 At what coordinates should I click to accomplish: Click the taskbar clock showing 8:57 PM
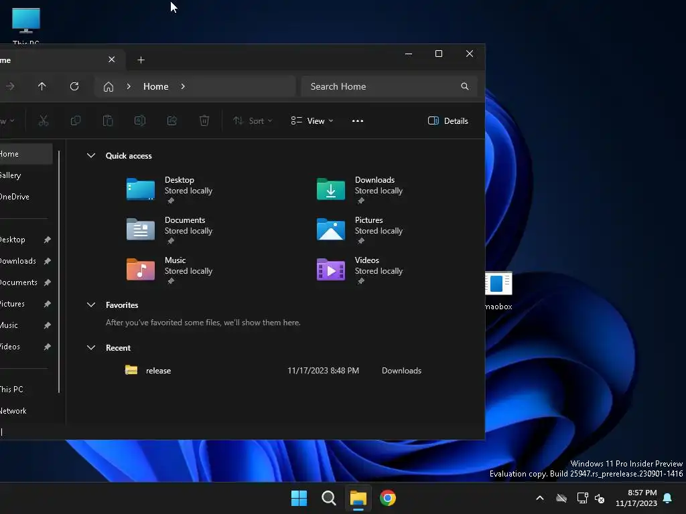[636, 498]
